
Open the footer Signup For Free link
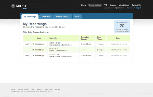[23, 89]
